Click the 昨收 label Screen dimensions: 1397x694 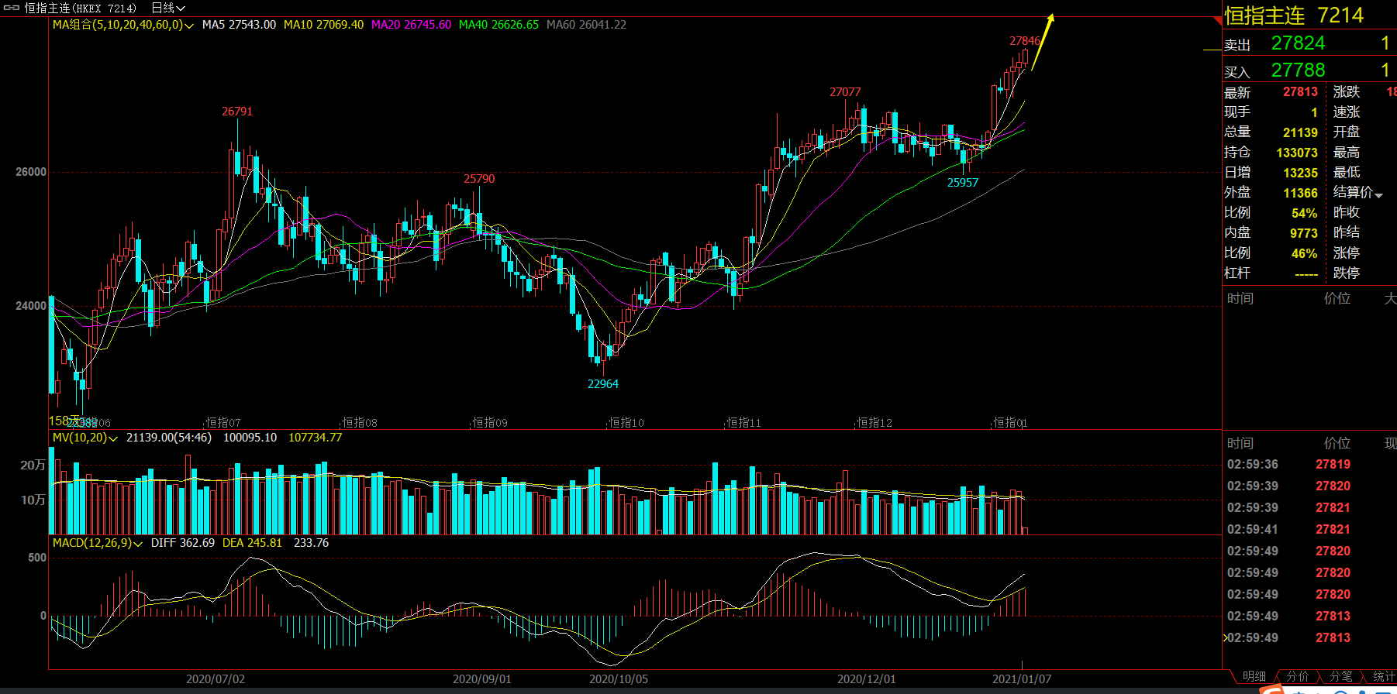click(x=1347, y=212)
